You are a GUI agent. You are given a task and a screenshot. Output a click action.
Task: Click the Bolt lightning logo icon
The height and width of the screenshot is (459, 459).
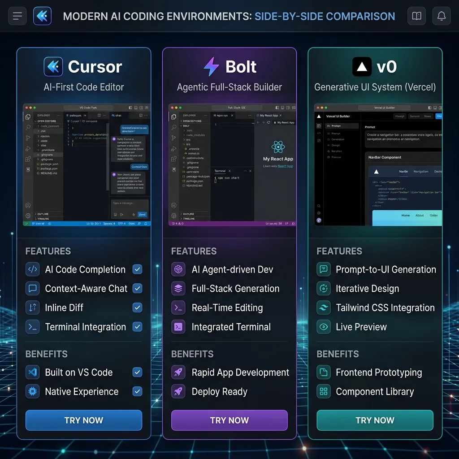(x=212, y=67)
